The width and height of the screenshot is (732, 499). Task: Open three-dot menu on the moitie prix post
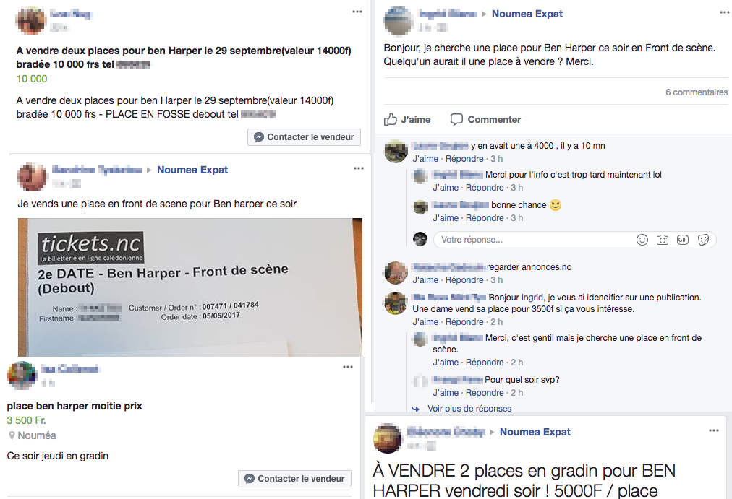pos(348,367)
